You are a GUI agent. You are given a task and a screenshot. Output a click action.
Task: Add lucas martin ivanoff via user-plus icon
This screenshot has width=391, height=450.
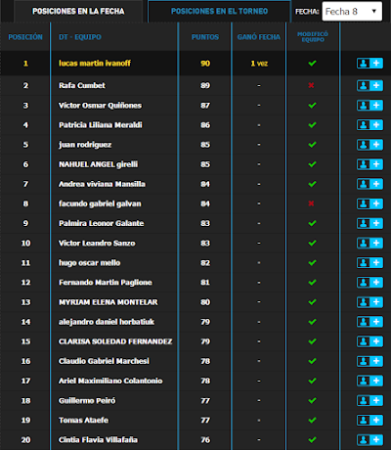pos(369,64)
